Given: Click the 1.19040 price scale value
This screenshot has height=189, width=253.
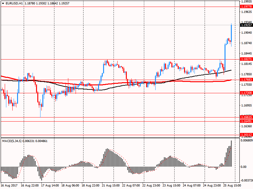Looking at the screenshot, I should [247, 33].
